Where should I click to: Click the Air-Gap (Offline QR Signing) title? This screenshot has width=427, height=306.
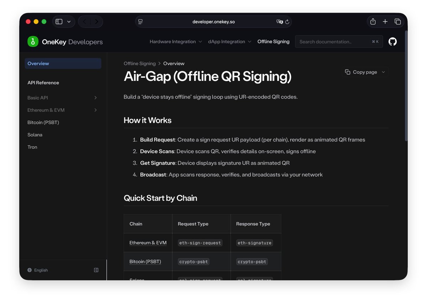pos(207,77)
